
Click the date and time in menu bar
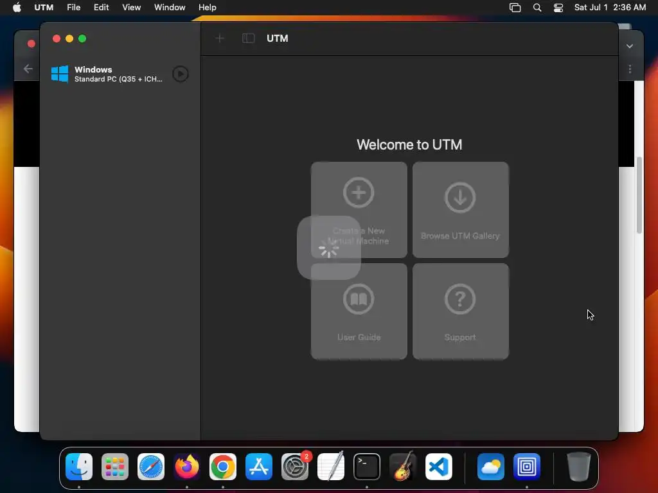610,8
